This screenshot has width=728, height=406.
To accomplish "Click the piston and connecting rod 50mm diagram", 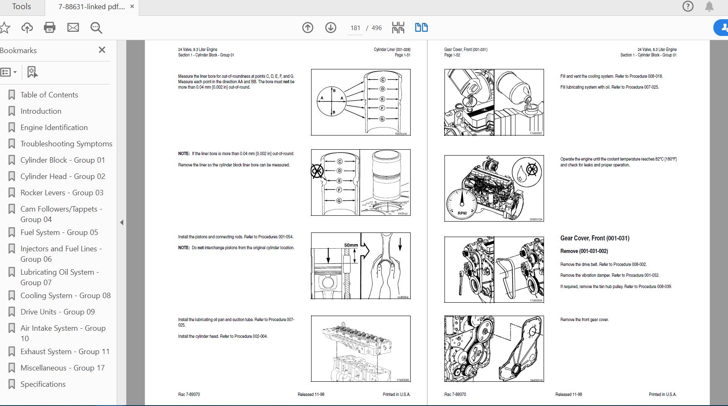I will pyautogui.click(x=360, y=266).
